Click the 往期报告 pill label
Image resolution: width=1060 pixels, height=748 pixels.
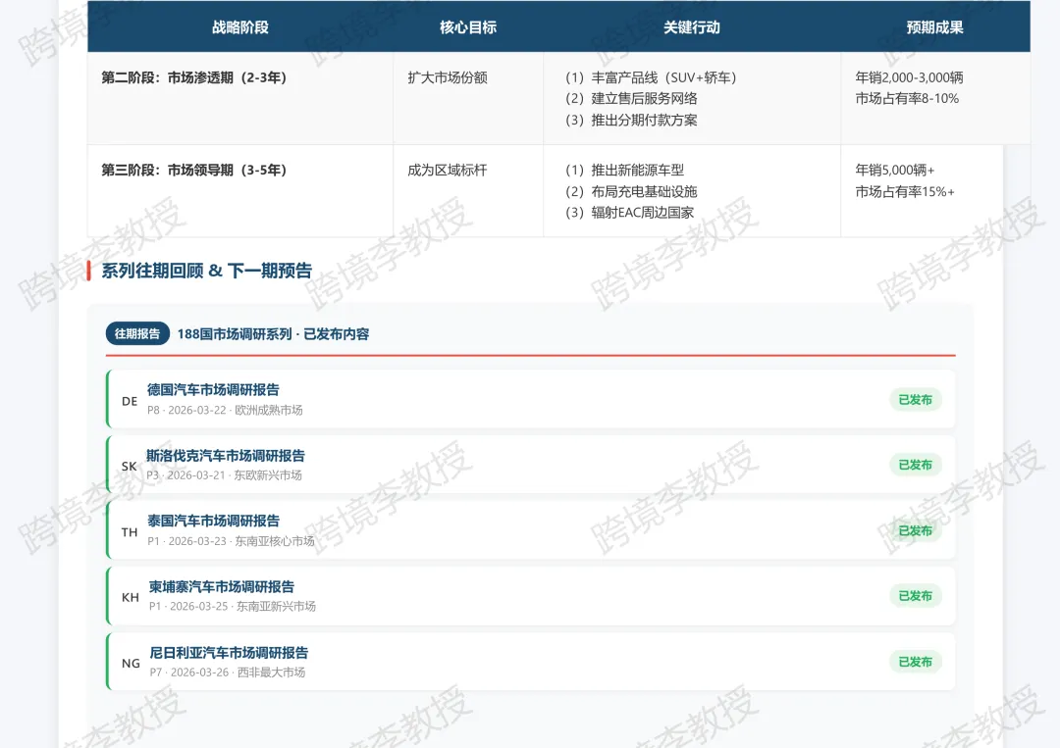[x=137, y=333]
